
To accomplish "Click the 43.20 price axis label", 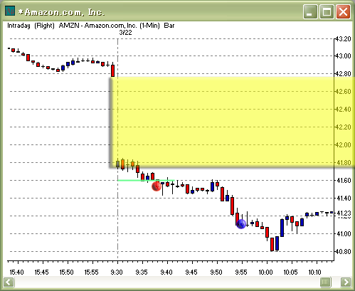I will [344, 39].
